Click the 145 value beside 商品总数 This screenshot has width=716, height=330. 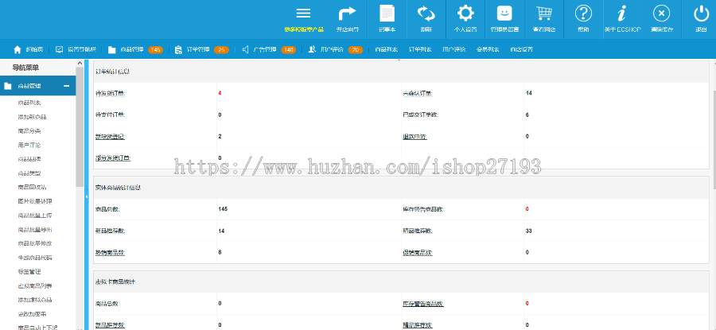point(223,209)
